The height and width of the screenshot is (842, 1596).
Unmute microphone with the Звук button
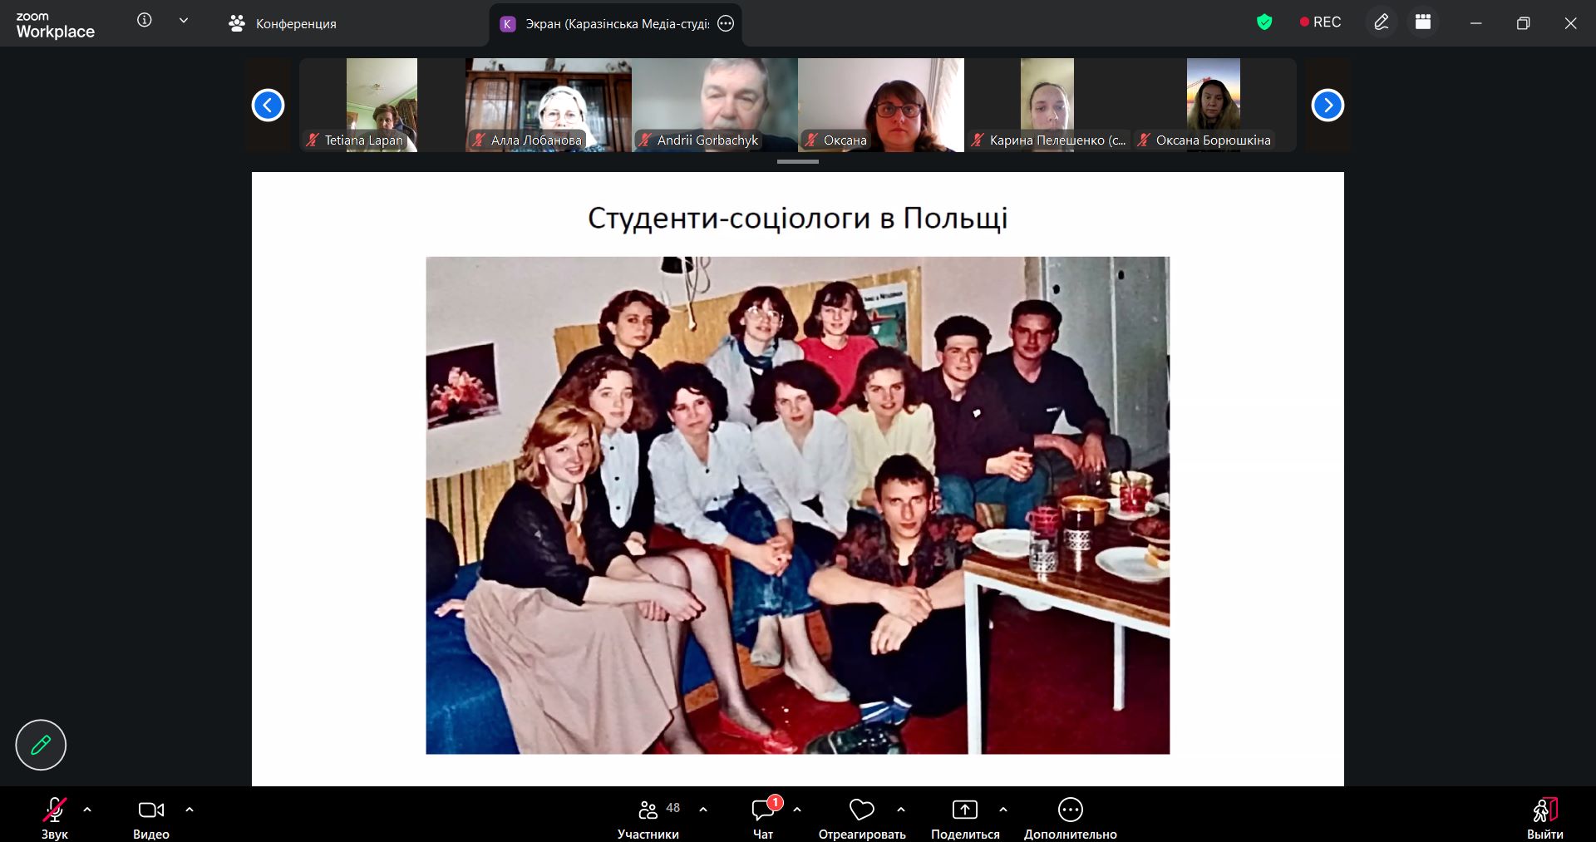pyautogui.click(x=55, y=819)
